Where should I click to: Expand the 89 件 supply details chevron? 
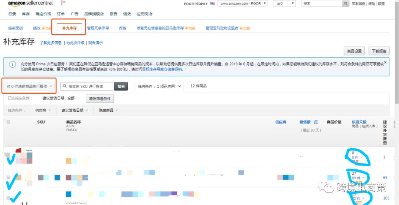point(361,178)
